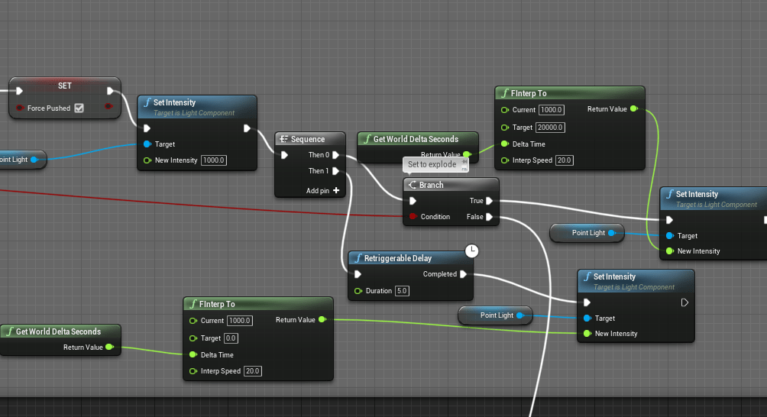Viewport: 767px width, 417px height.
Task: Click the Branch node's red Condition pin
Action: [413, 217]
